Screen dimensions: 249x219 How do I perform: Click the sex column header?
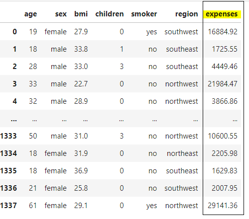pos(61,14)
